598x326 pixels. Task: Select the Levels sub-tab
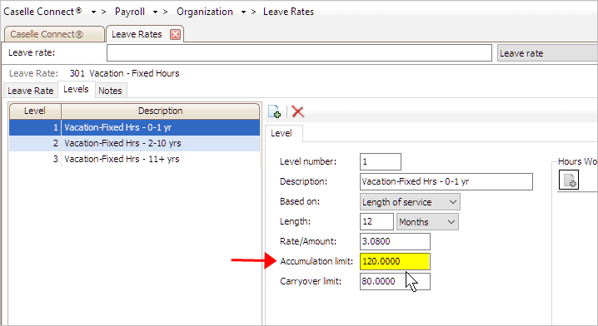76,89
